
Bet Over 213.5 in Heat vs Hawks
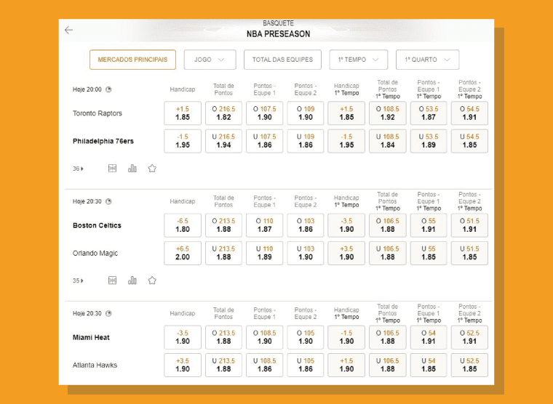pos(223,337)
